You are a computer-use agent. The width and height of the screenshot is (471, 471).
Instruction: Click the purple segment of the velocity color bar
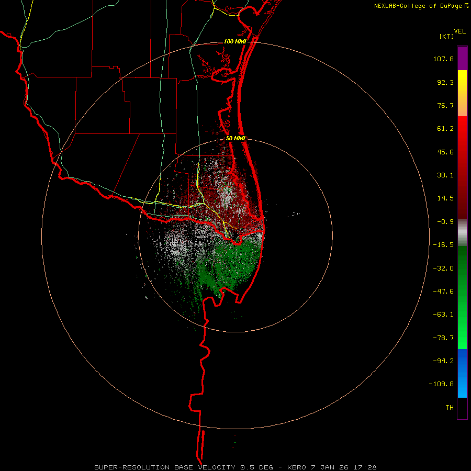(462, 58)
